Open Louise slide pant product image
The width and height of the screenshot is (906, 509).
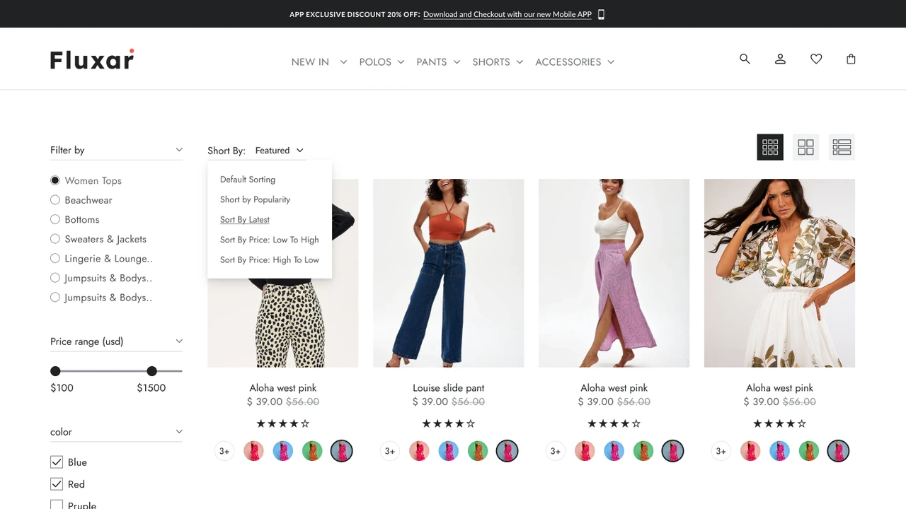pos(449,273)
